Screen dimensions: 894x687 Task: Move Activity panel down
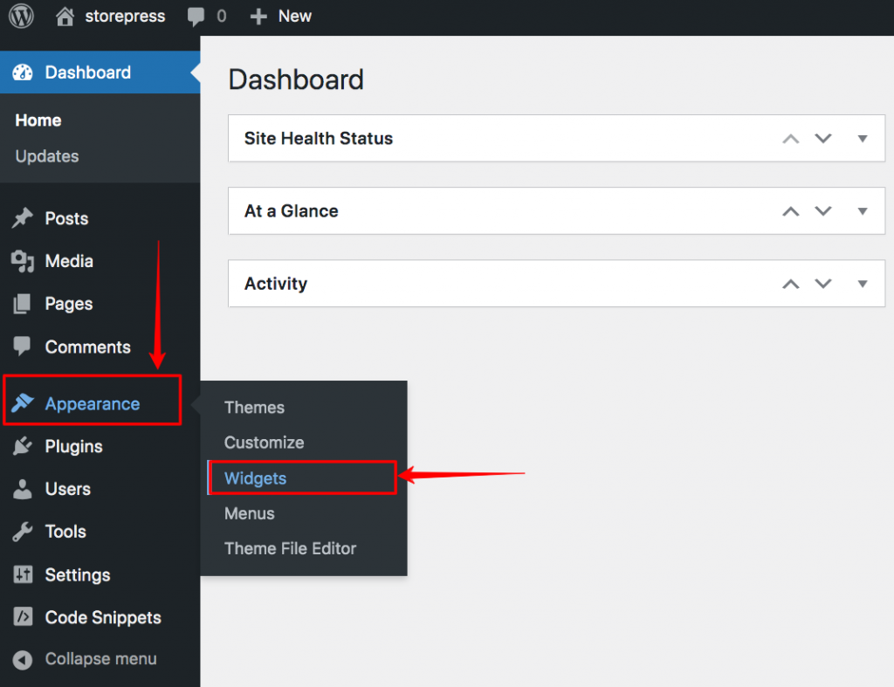(x=823, y=284)
